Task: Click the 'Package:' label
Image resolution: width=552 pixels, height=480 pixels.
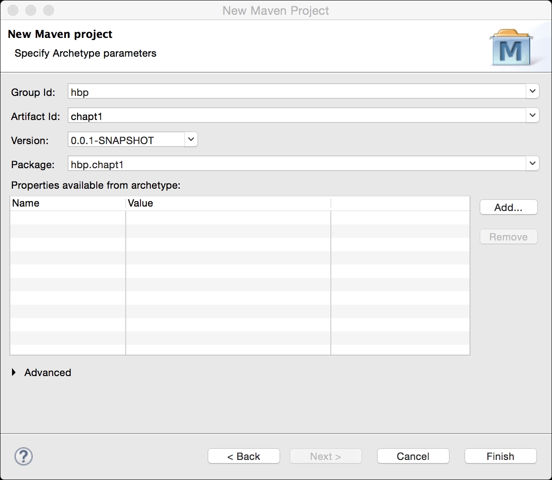Action: tap(33, 165)
